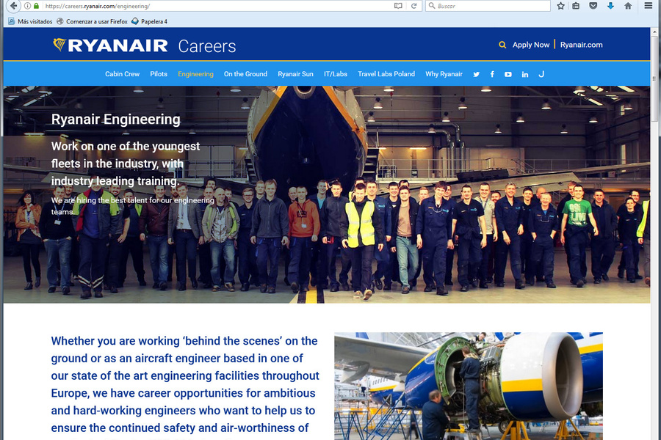
Task: Click the Buscar search magnifier icon
Action: [431, 6]
